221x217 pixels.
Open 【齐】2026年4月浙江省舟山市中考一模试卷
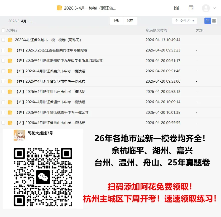pos(50,123)
